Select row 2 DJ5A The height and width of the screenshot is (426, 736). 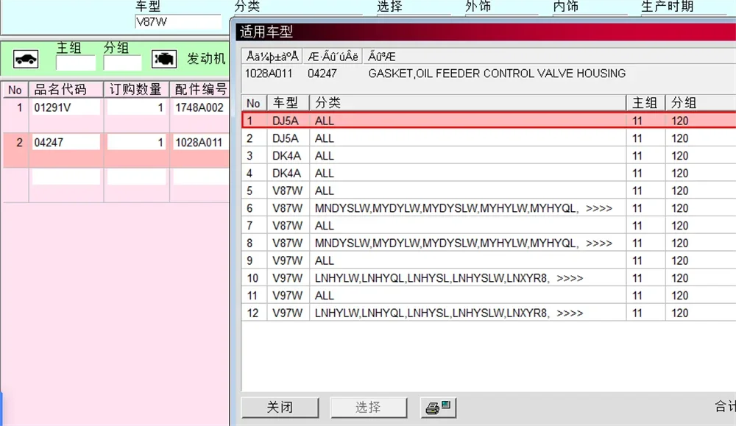click(489, 138)
